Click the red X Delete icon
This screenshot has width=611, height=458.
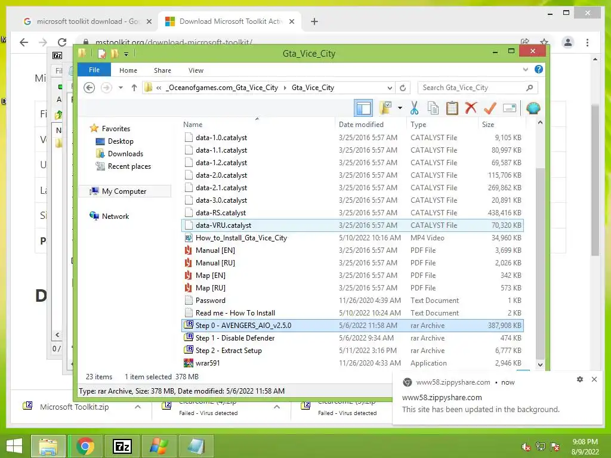pos(471,108)
